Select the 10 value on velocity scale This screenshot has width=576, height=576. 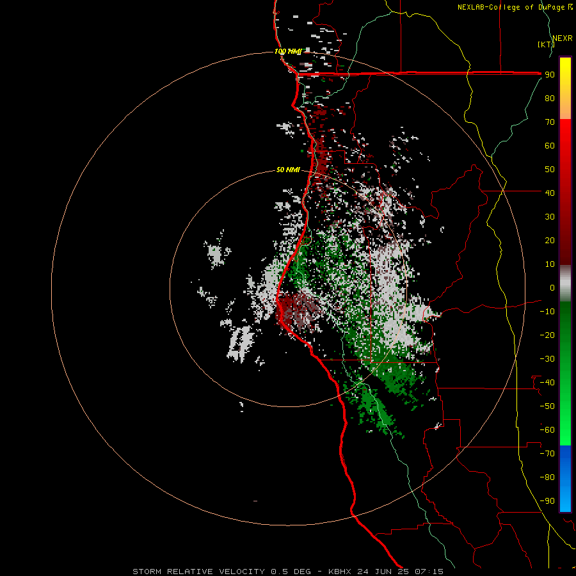[x=550, y=264]
